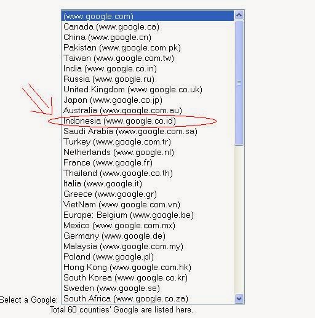315x318 pixels.
Task: Select Taiwan (www.google.com.tw)
Action: 148,58
